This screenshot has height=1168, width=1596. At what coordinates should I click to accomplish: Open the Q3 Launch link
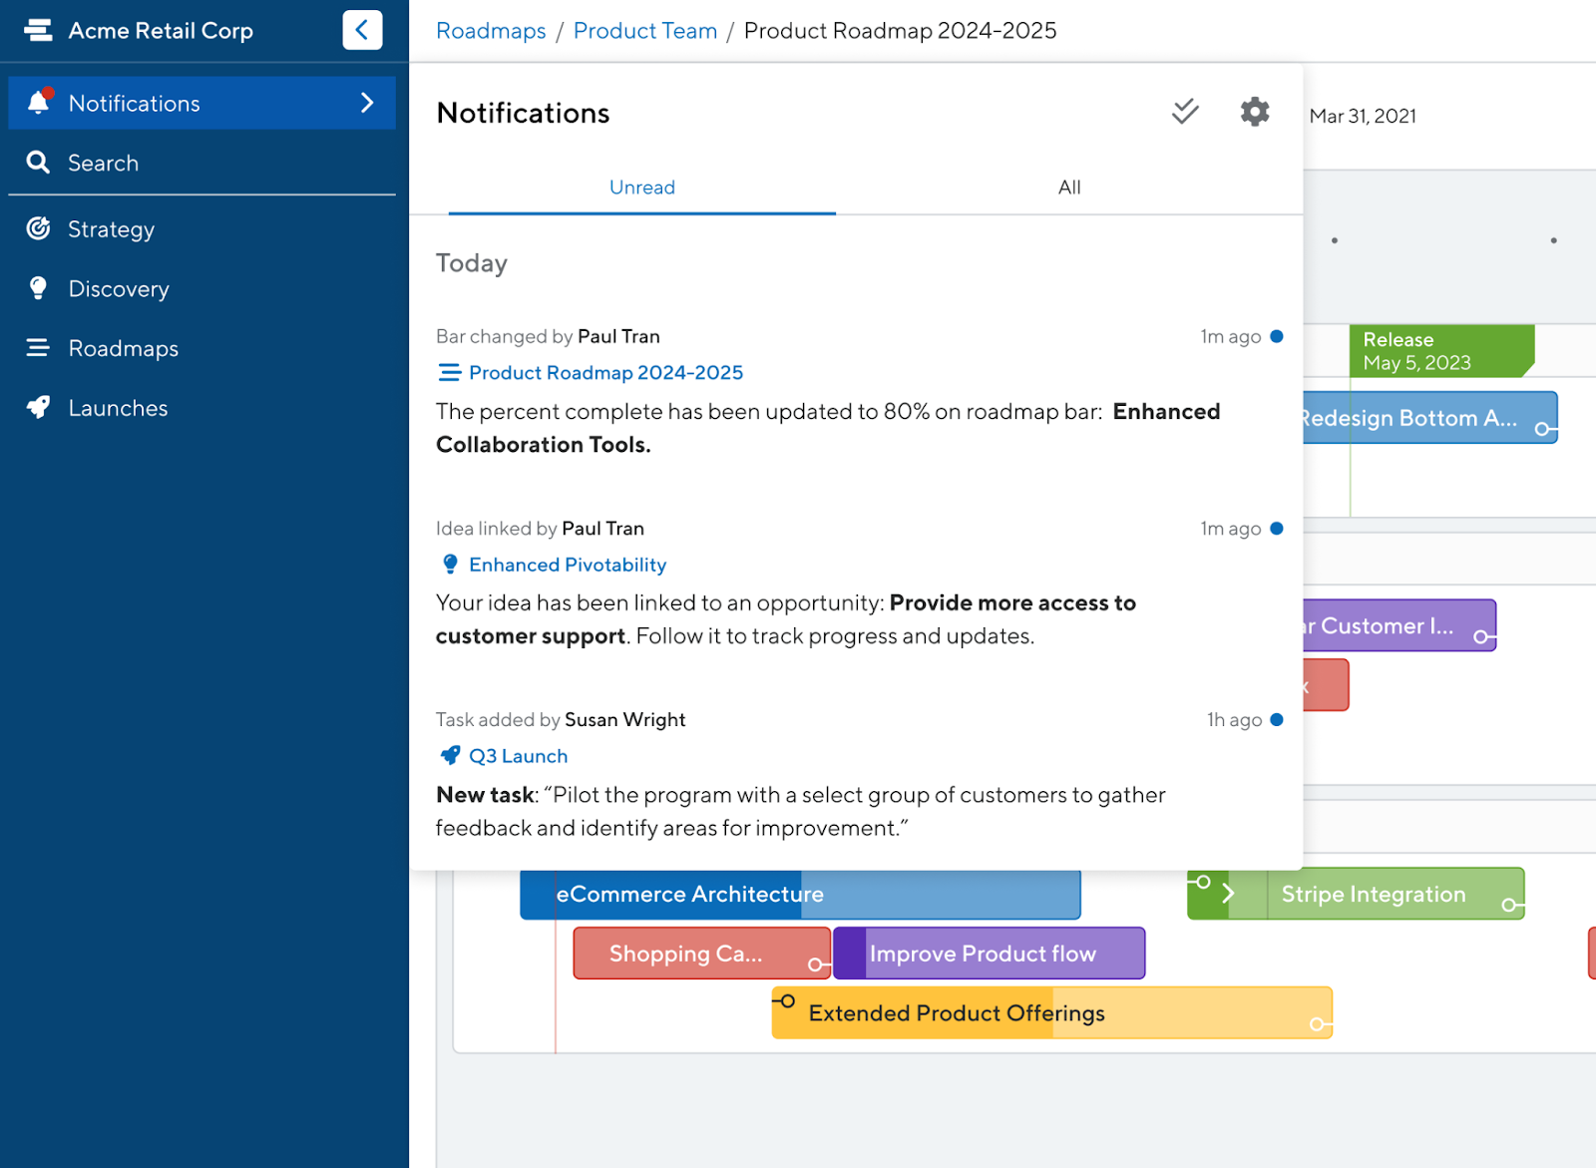[517, 755]
